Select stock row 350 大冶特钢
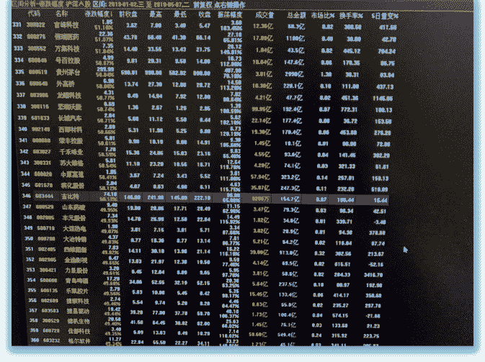Screen dimensions: 485x362 [205, 240]
